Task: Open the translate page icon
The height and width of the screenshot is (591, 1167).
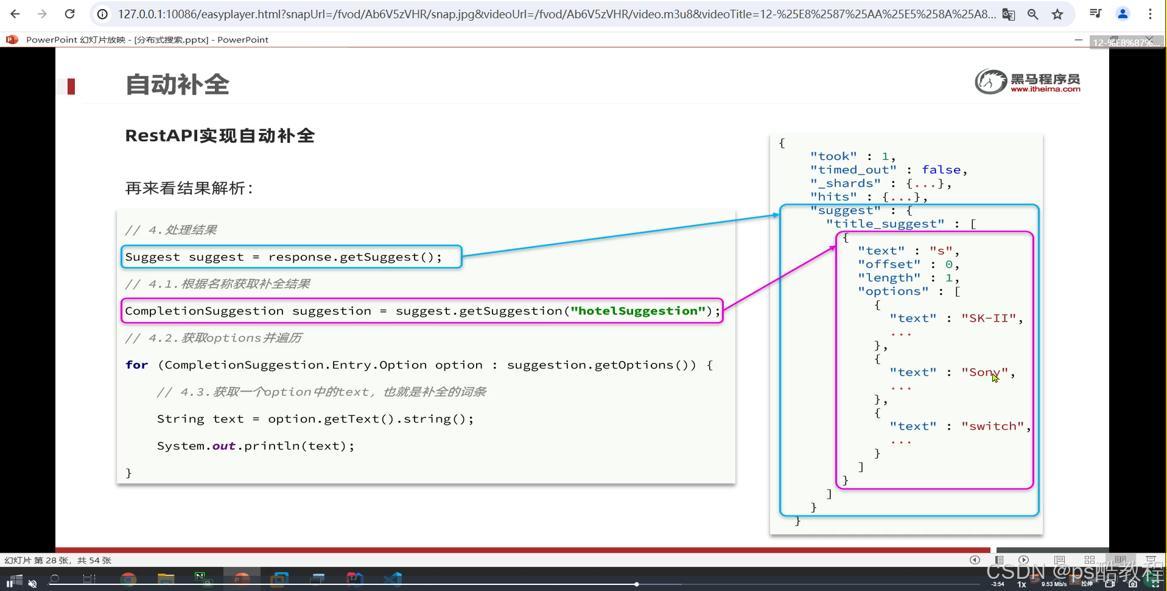Action: point(1009,14)
